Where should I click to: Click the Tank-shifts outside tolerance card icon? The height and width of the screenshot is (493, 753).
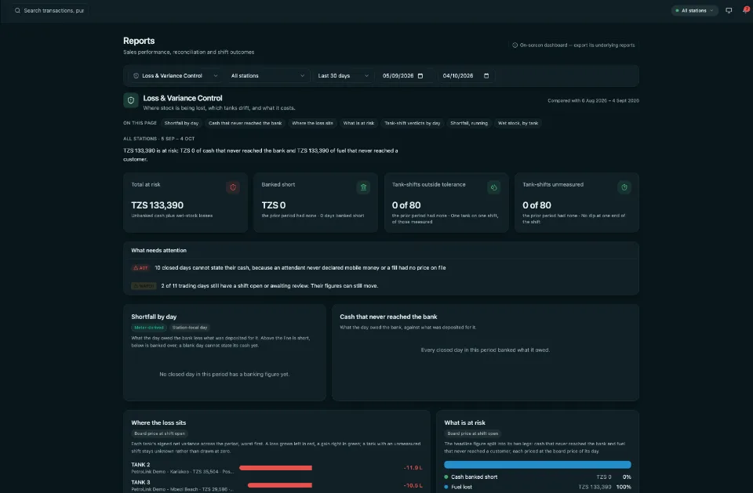493,187
